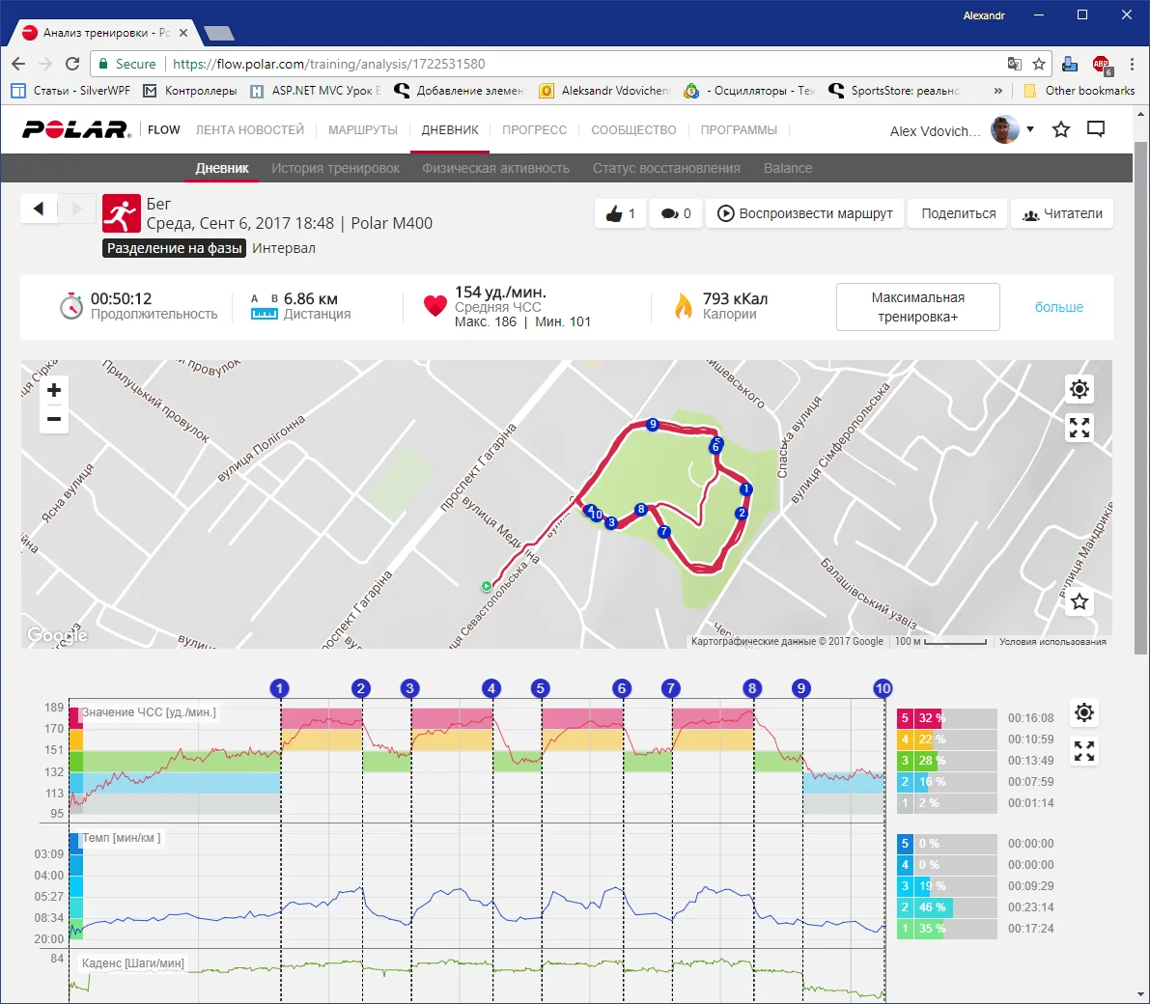The image size is (1150, 1004).
Task: Like this training with thumbs-up button
Action: 621,213
